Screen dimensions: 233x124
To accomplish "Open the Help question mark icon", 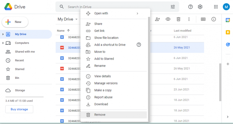I will coord(190,7).
